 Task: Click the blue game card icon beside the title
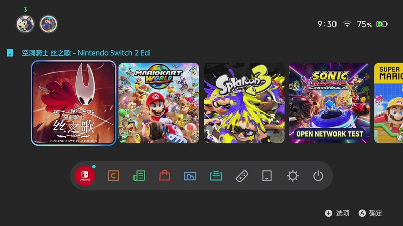tap(10, 53)
